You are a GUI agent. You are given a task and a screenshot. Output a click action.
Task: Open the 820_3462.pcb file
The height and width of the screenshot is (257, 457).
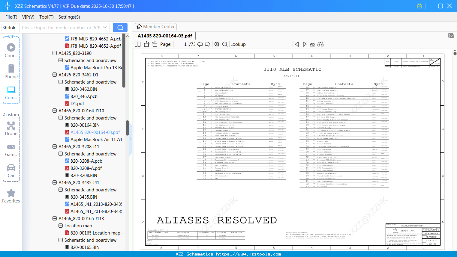81,96
